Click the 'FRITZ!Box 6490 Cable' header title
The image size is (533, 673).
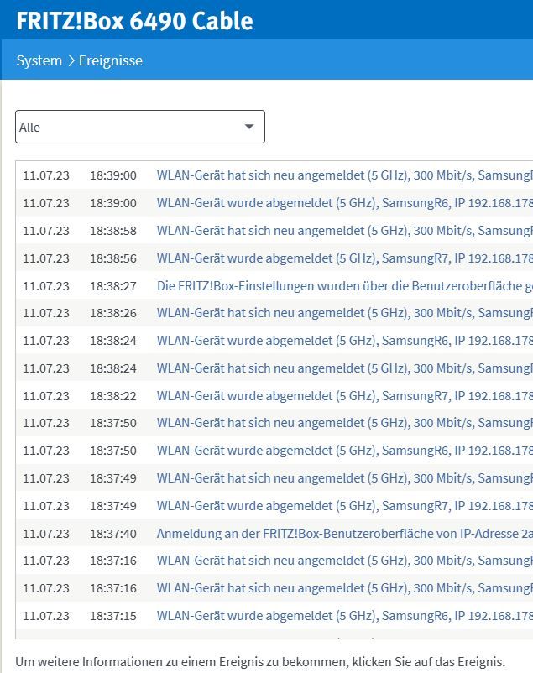coord(134,21)
